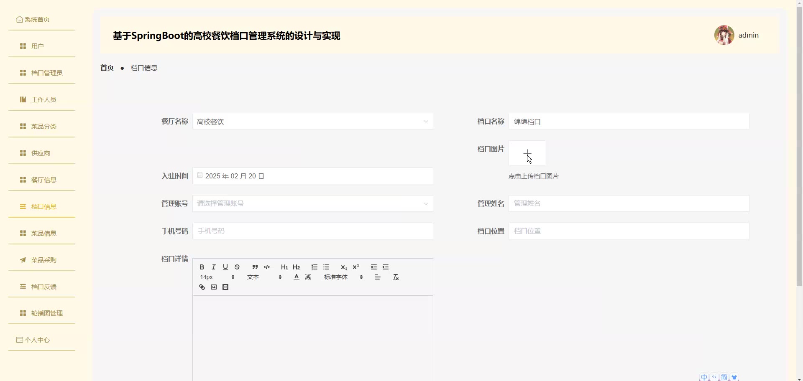
Task: Click the code block icon
Action: [267, 267]
